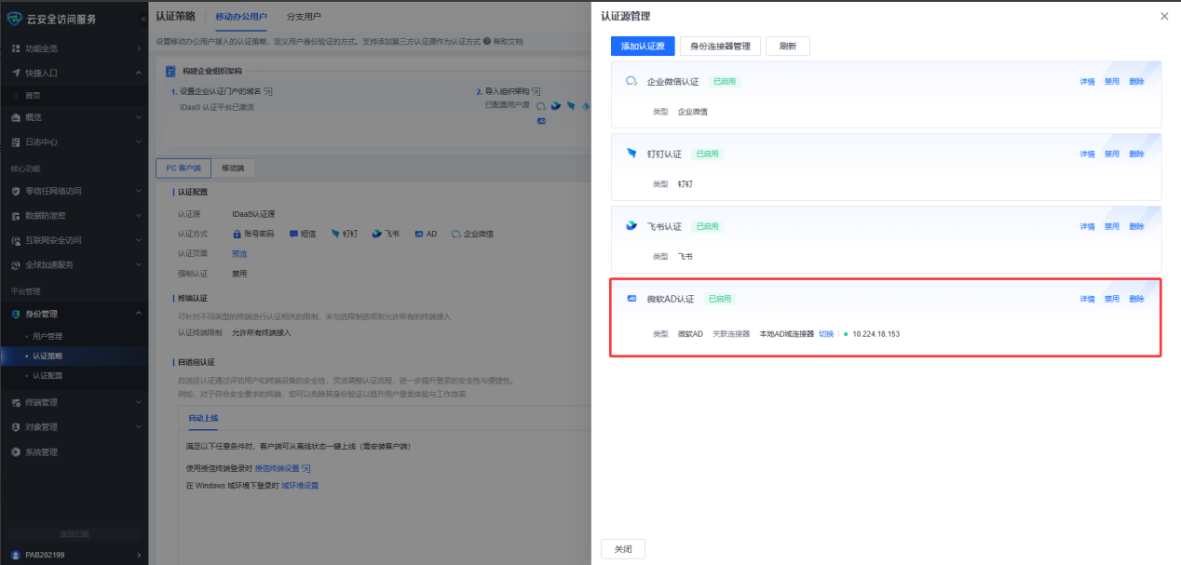Viewport: 1181px width, 565px height.
Task: Expand the 零信任网络访问 sidebar menu
Action: tap(73, 191)
